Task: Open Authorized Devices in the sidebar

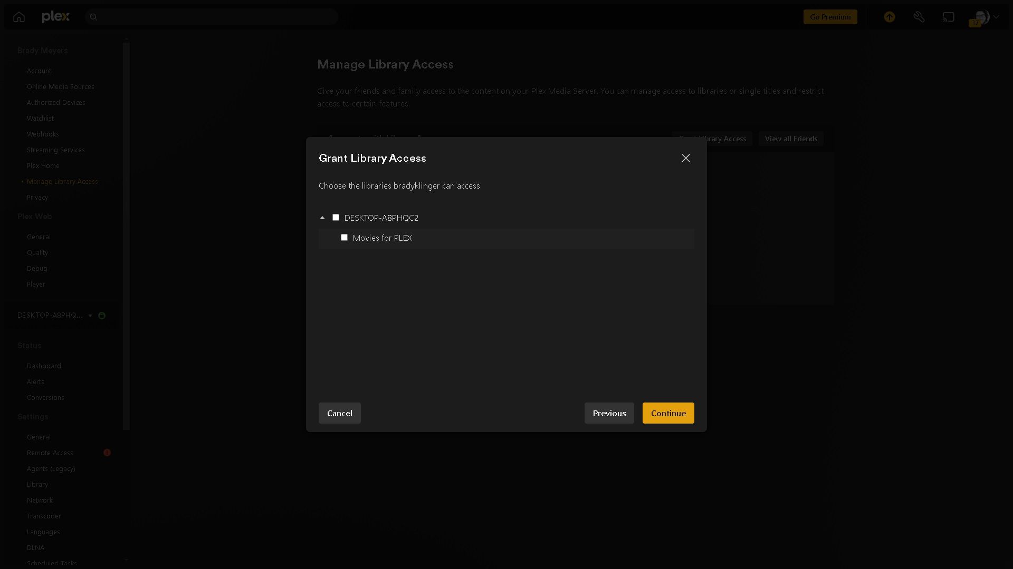Action: pyautogui.click(x=56, y=103)
